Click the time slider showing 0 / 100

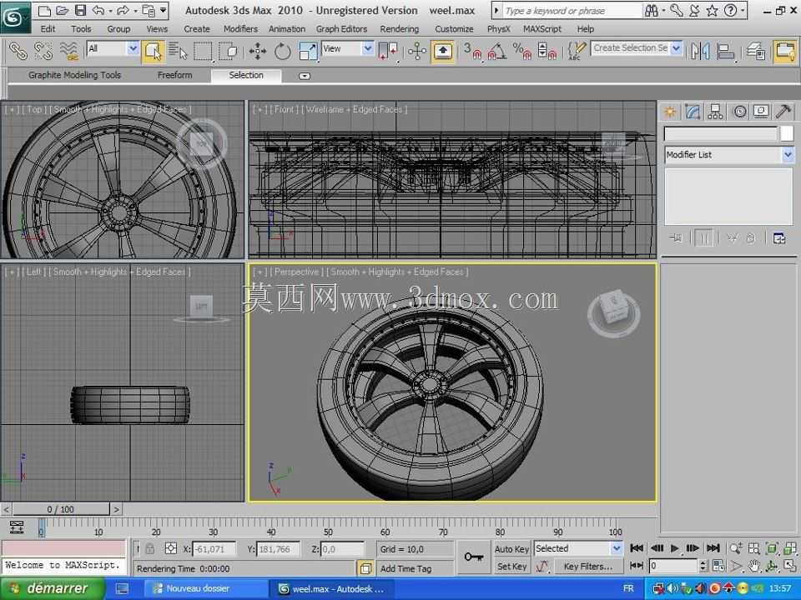tap(61, 509)
